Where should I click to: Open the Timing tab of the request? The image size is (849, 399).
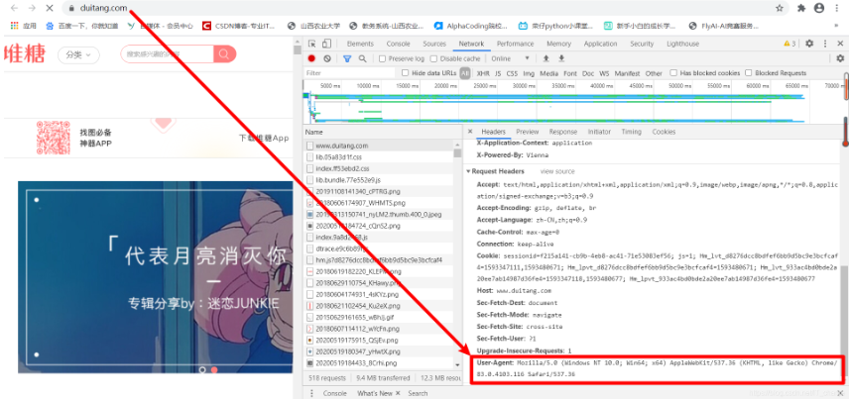tap(632, 132)
